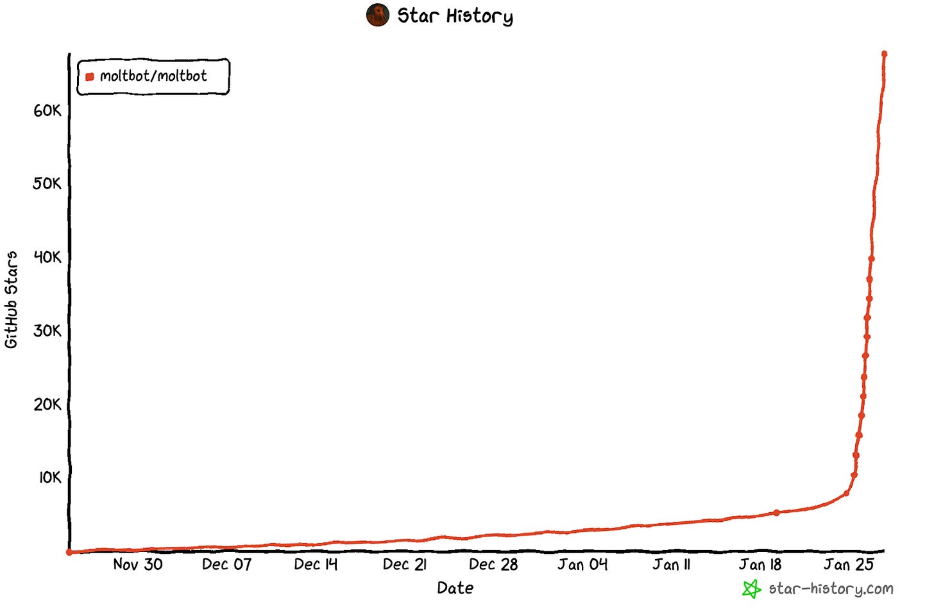This screenshot has height=609, width=934.
Task: Click the Dec 14 date label
Action: (316, 565)
